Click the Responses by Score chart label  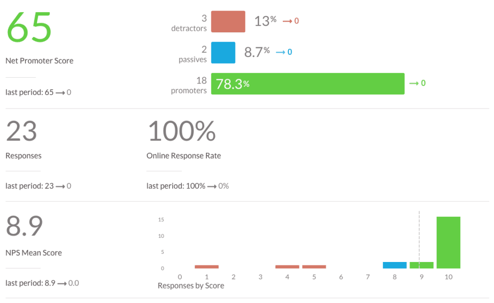[191, 286]
